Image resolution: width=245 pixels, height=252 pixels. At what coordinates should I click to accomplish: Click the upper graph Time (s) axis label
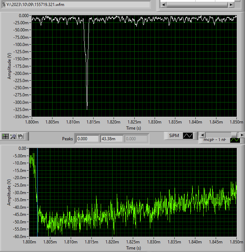pos(134,128)
